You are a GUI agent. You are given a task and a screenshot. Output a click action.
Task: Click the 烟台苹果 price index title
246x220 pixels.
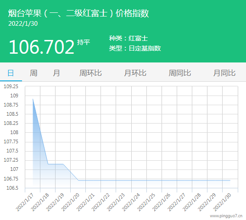(x=78, y=13)
